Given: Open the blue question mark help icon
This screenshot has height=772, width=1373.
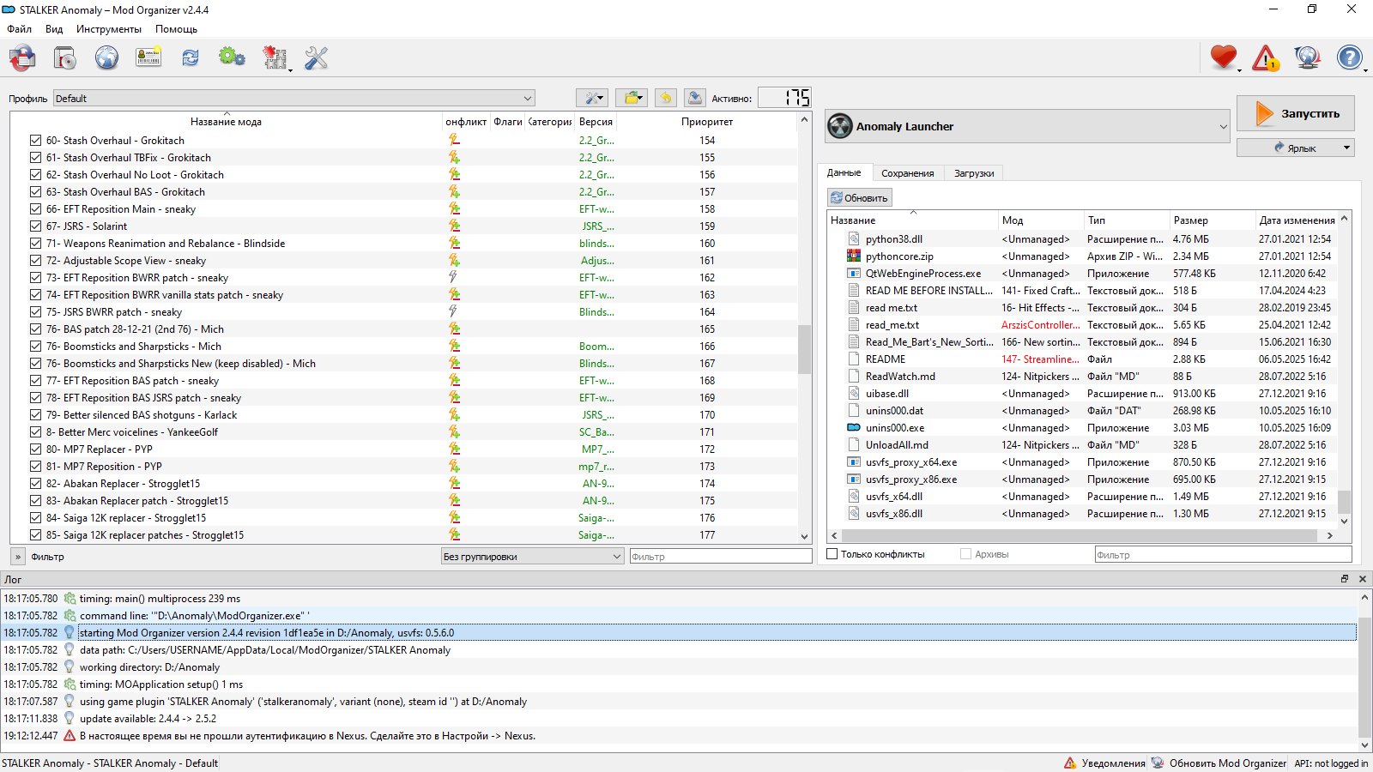Looking at the screenshot, I should pos(1350,58).
